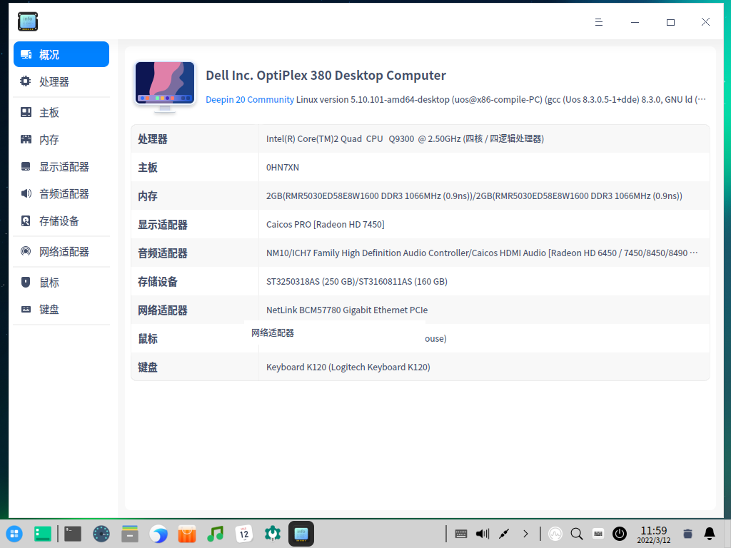
Task: Click the 主板 value 0HN7XN
Action: (x=283, y=167)
